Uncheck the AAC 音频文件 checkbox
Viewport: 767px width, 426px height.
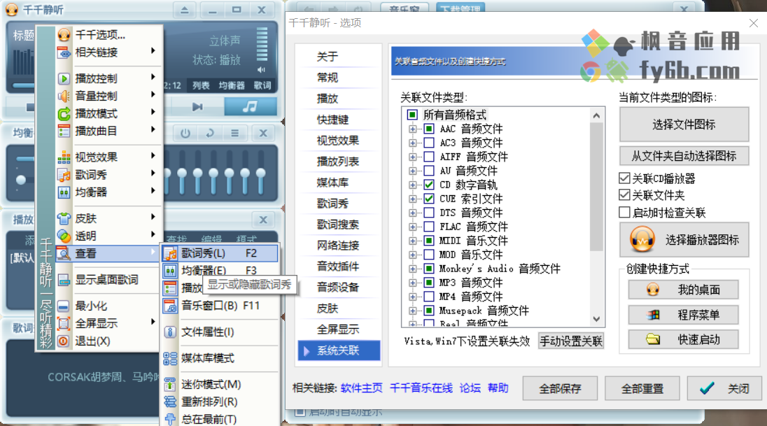click(429, 129)
